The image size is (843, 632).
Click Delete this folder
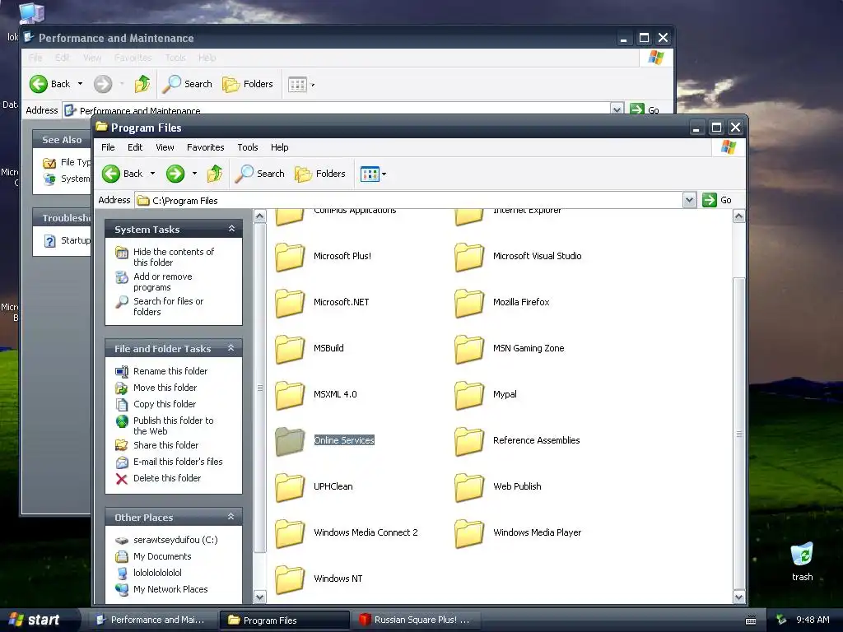(167, 478)
